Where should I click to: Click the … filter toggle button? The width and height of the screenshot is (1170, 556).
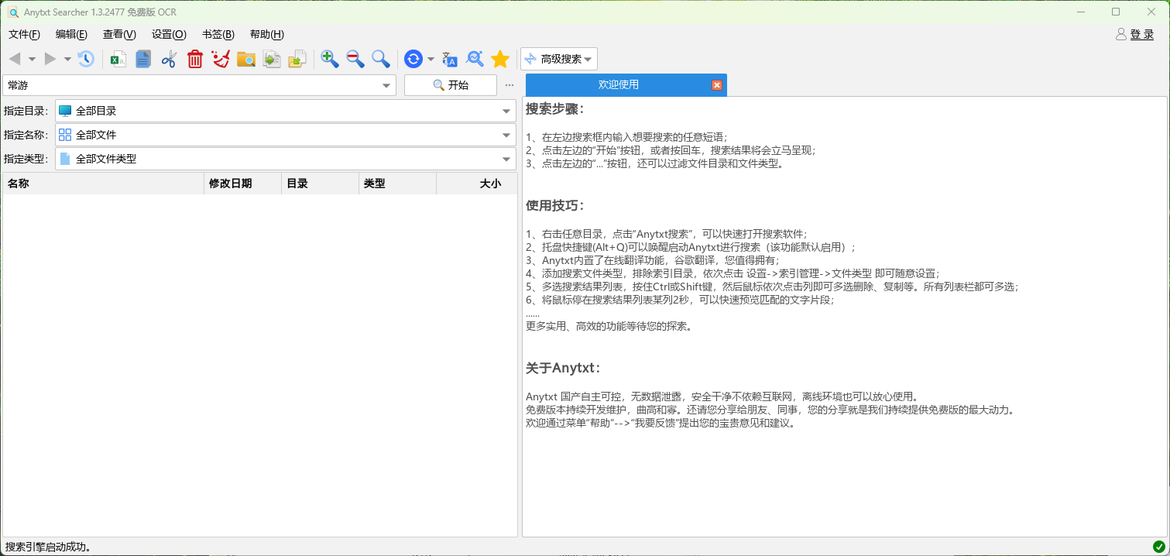(x=509, y=85)
